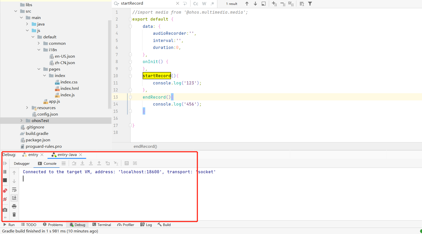The width and height of the screenshot is (422, 234).
Task: Toggle Regex search option
Action: tap(212, 4)
